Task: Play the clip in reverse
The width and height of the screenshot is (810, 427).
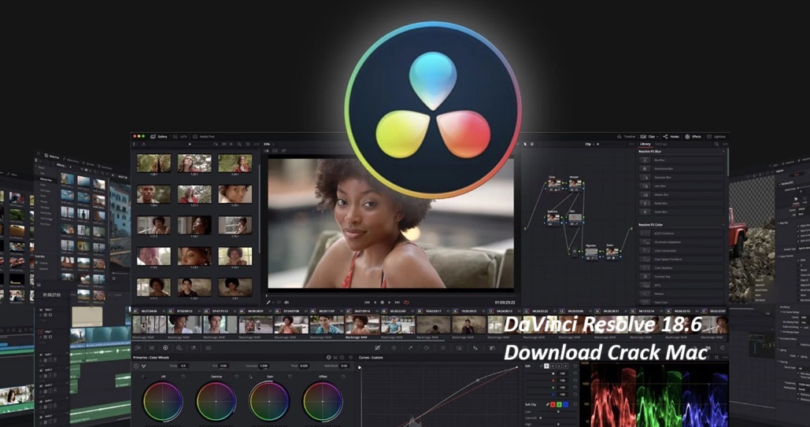Action: [375, 302]
